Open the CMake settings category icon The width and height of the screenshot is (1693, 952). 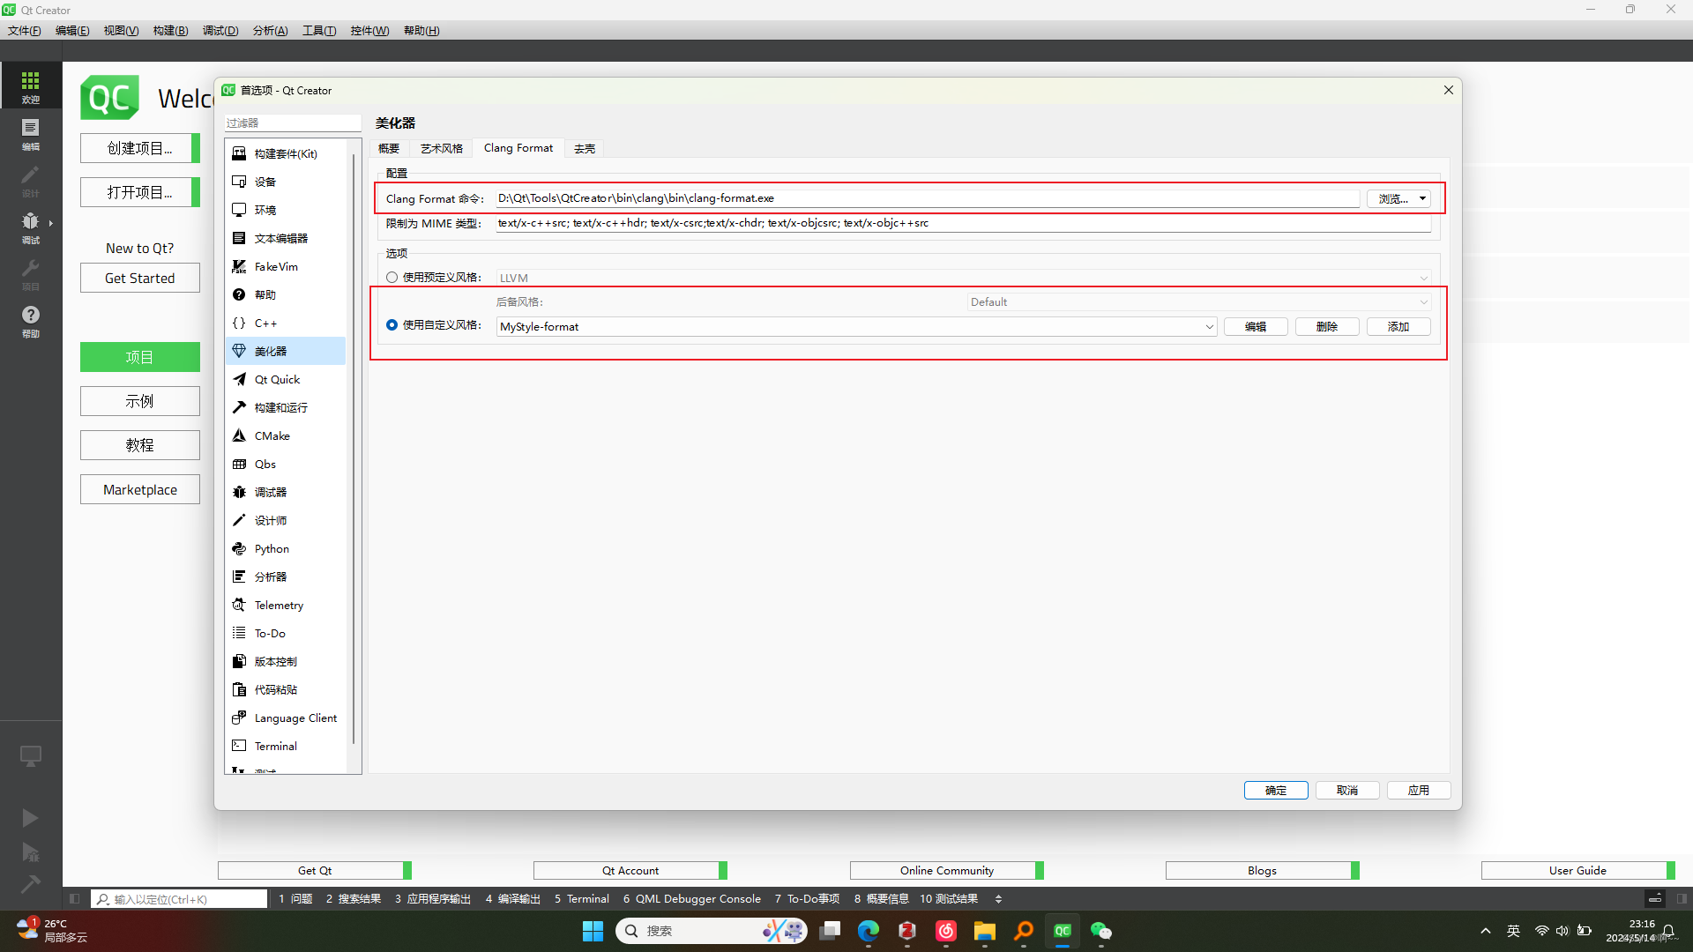(x=239, y=435)
